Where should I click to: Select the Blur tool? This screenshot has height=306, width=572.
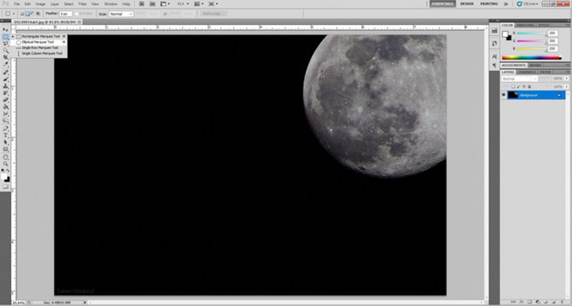(x=5, y=114)
